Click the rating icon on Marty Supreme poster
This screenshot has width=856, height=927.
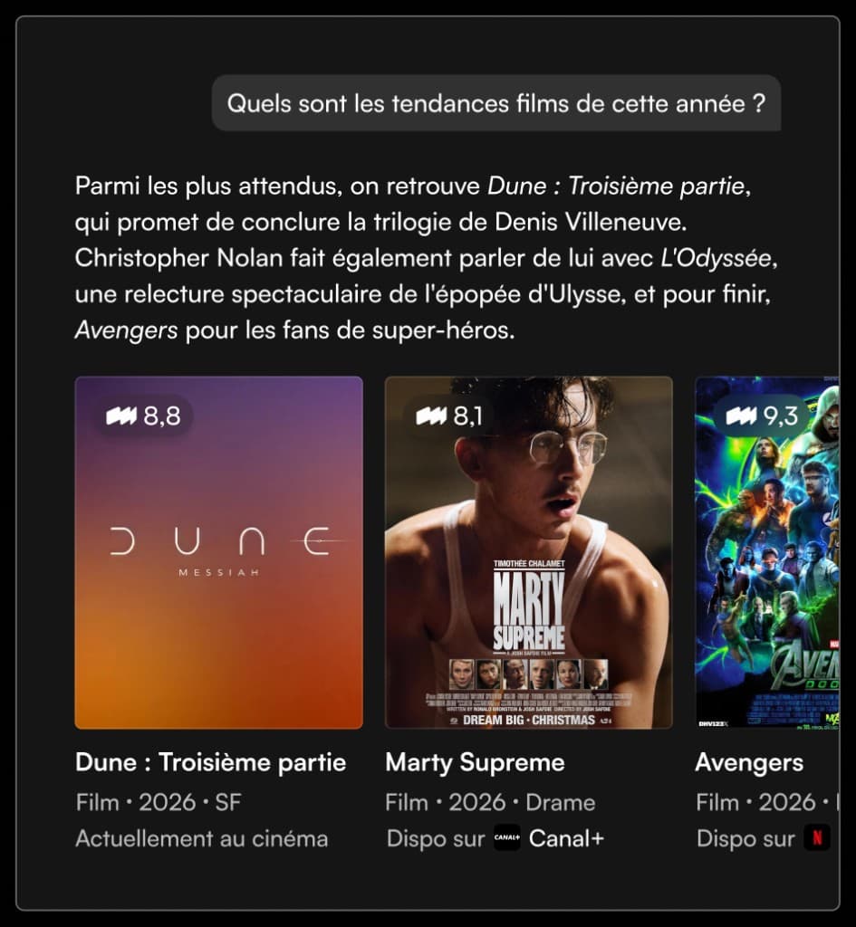click(430, 416)
